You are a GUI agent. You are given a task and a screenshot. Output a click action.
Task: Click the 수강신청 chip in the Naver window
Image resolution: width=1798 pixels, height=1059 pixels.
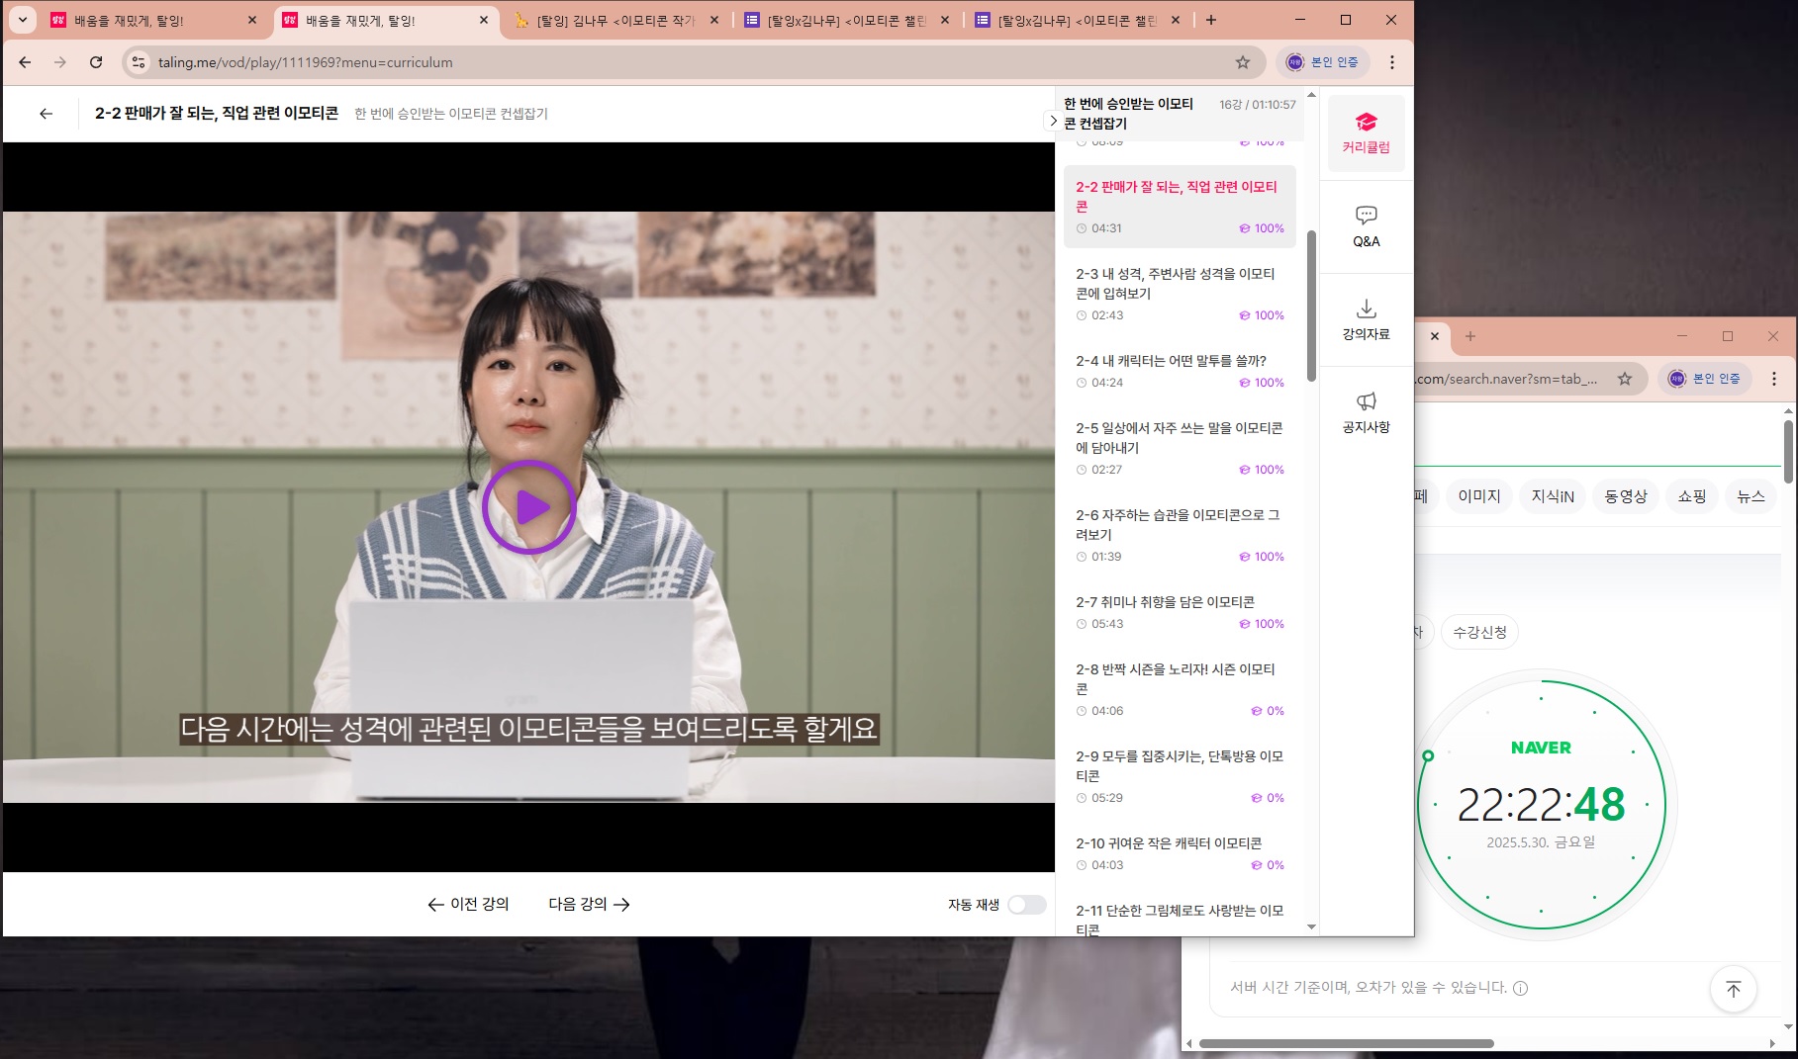point(1479,632)
